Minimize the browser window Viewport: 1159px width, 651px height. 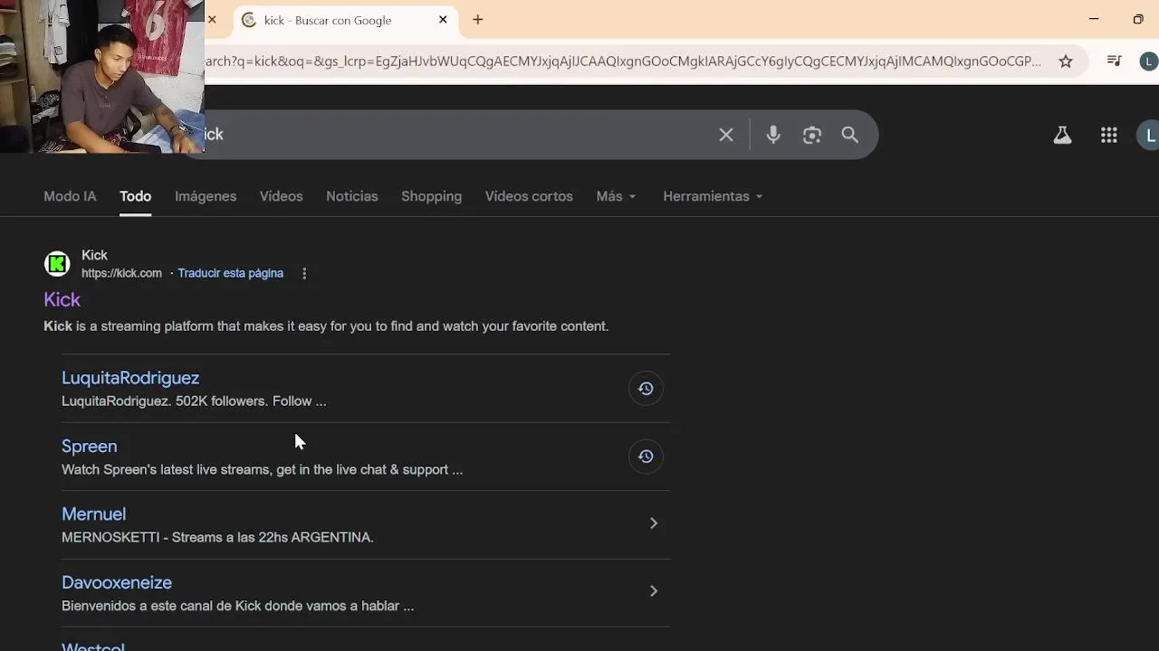pos(1094,19)
